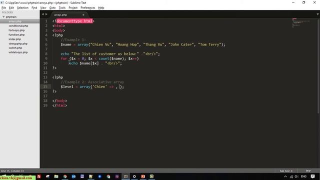320x180 pixels.
Task: Click the green spreadsheet taskbar icon
Action: click(x=151, y=176)
